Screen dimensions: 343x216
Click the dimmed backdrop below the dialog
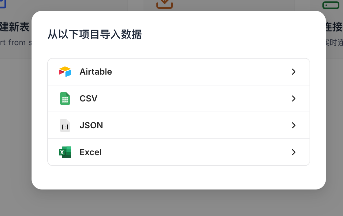coord(171,203)
